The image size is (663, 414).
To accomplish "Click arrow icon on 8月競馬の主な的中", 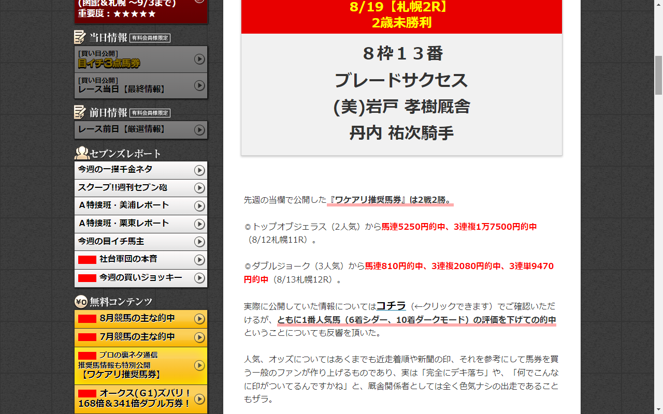I will [x=199, y=319].
